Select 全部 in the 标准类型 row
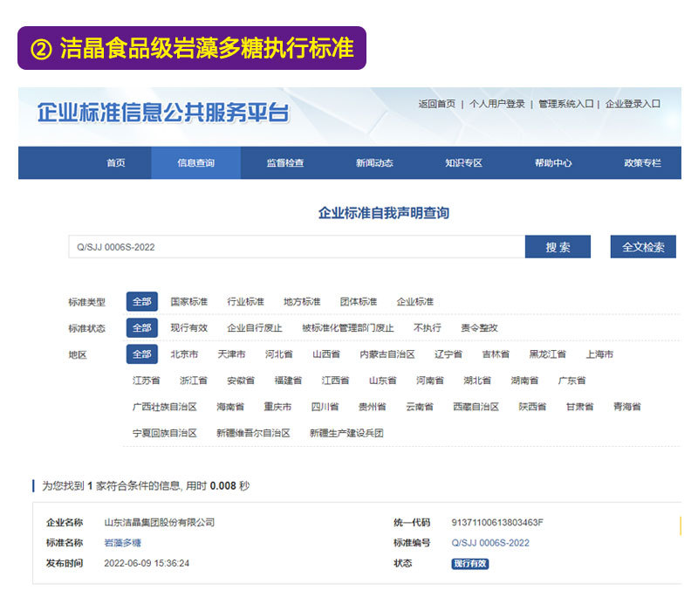The width and height of the screenshot is (698, 611). pos(142,301)
